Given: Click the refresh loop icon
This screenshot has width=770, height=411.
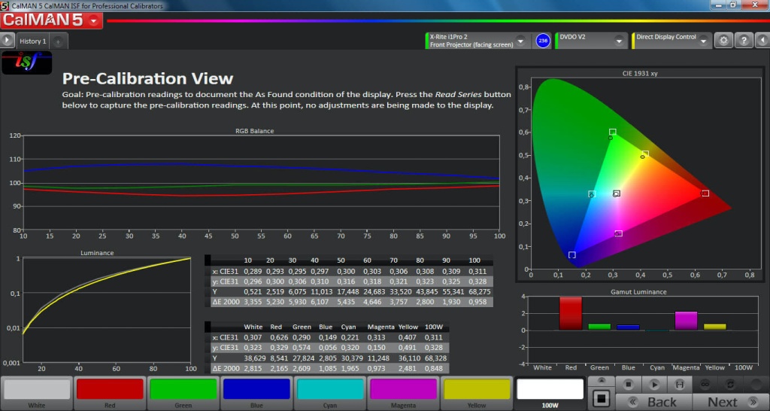Looking at the screenshot, I should [x=731, y=384].
